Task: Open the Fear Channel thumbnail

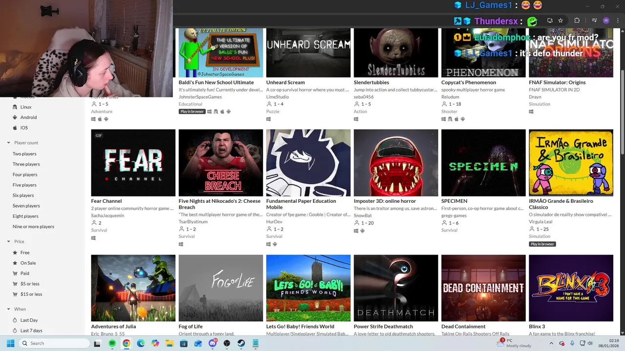Action: (x=133, y=163)
